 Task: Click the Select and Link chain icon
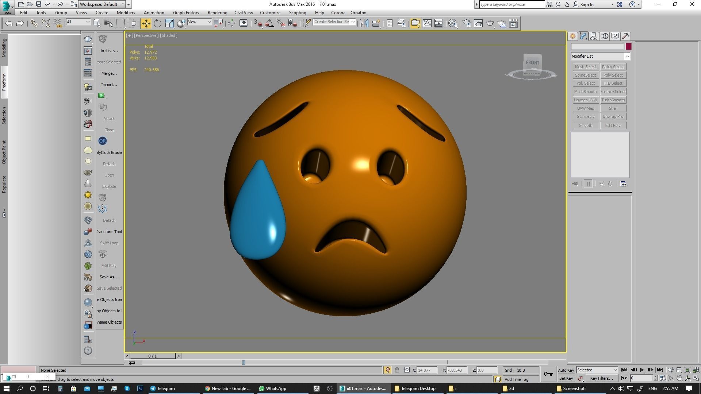(34, 23)
